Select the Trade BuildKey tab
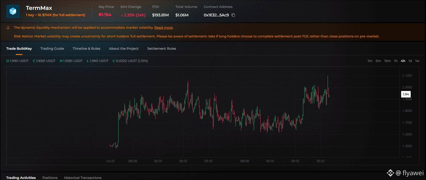The height and width of the screenshot is (180, 426). tap(19, 49)
